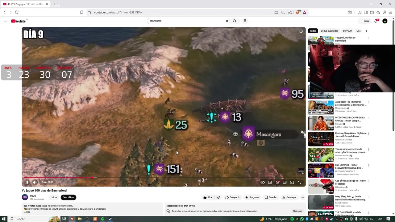395x222 pixels.
Task: Open a new browser tab
Action: (x=55, y=4)
